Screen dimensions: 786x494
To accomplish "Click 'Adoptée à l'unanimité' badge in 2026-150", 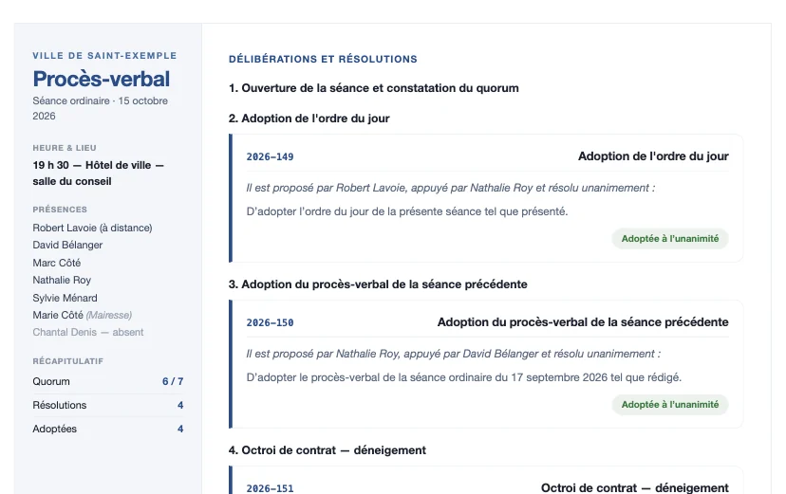I will point(669,405).
